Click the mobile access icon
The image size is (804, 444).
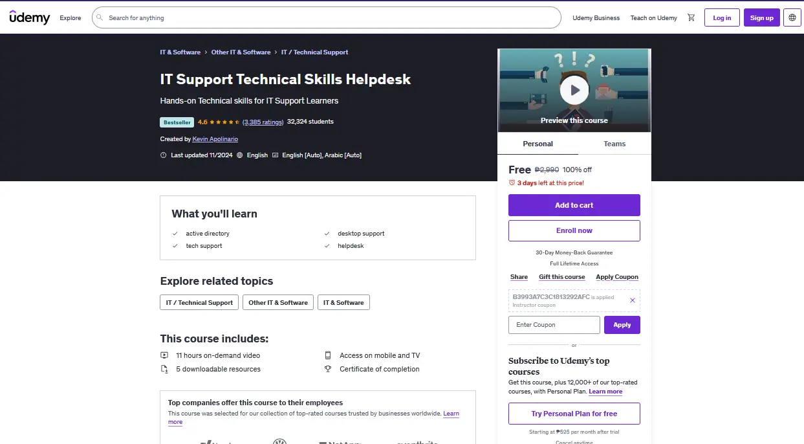pos(328,355)
